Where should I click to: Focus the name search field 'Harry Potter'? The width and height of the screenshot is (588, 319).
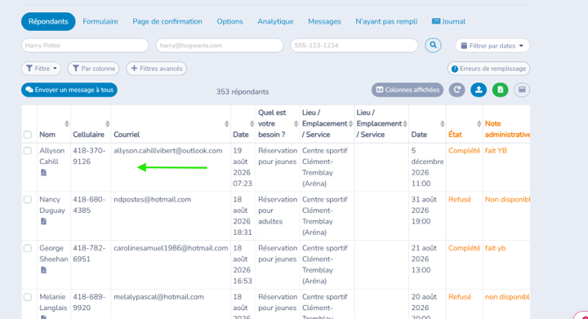(x=85, y=46)
